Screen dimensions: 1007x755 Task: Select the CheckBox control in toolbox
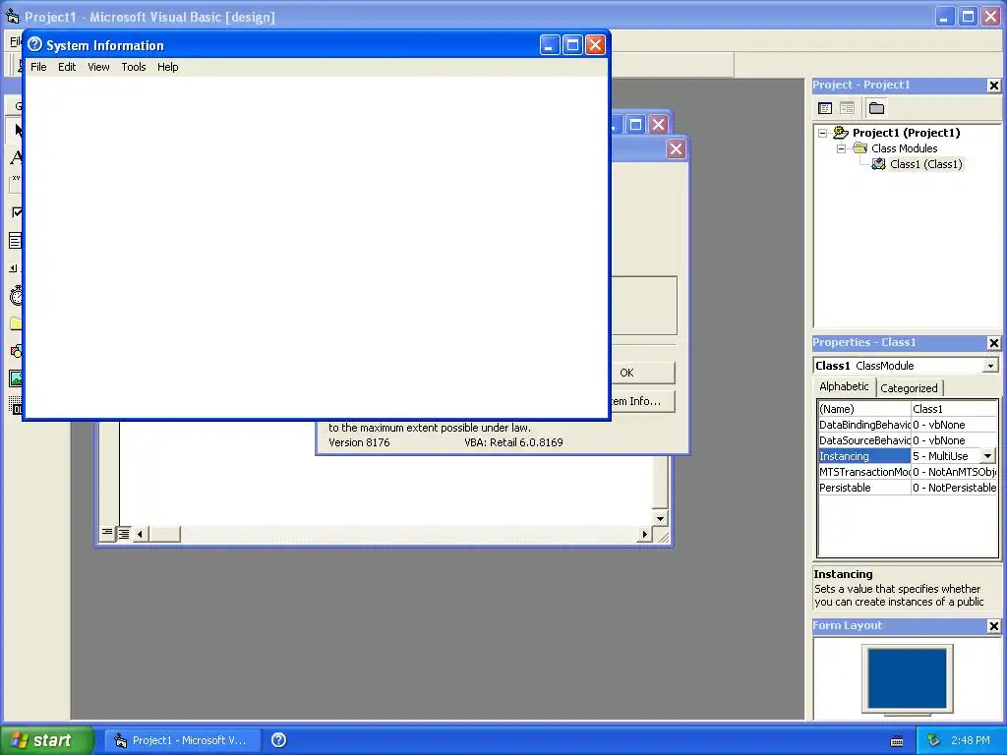coord(16,212)
